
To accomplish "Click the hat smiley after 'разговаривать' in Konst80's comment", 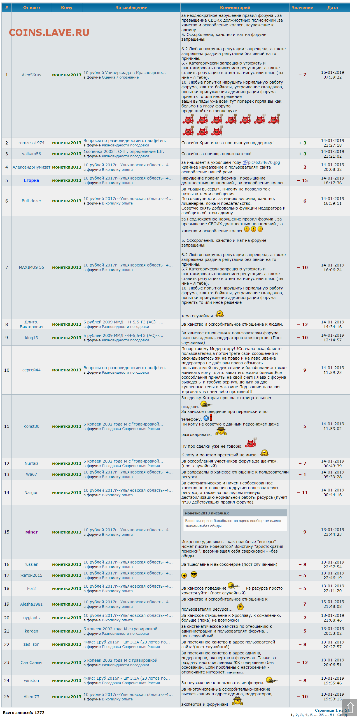I will pos(221,431).
